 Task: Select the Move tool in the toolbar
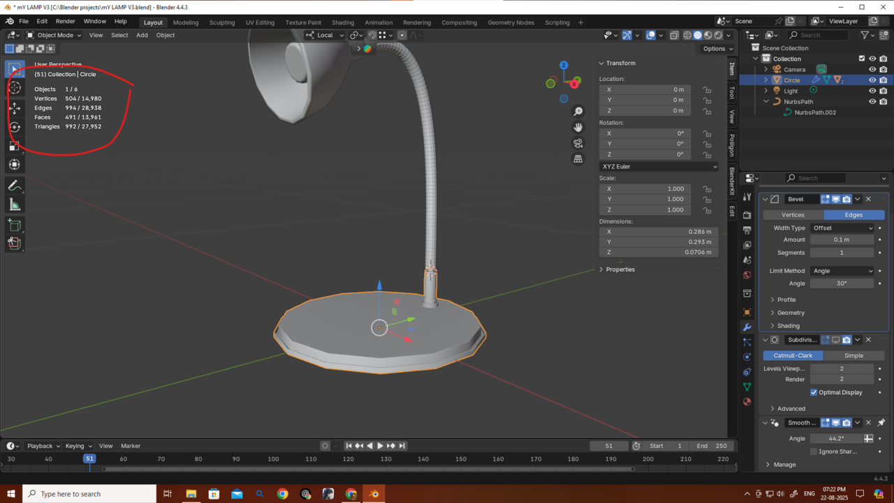pyautogui.click(x=15, y=108)
